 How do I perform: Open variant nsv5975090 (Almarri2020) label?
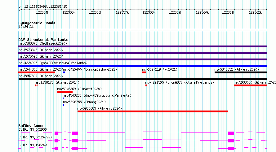41,56
